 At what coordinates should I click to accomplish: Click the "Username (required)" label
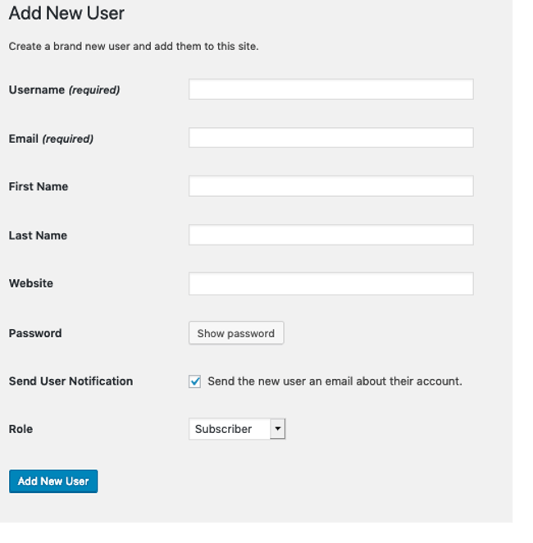64,90
